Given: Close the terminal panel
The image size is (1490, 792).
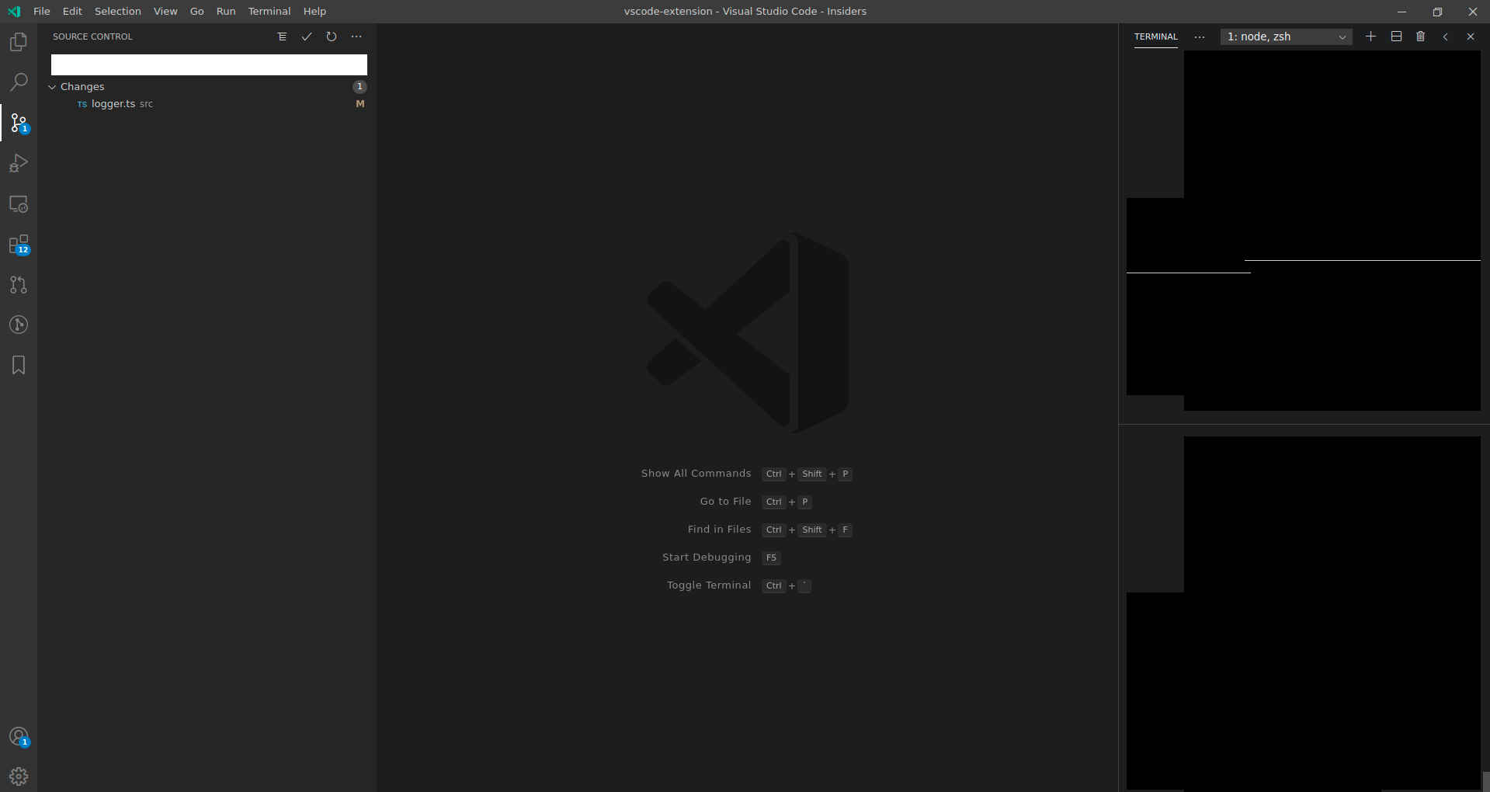Looking at the screenshot, I should 1471,36.
